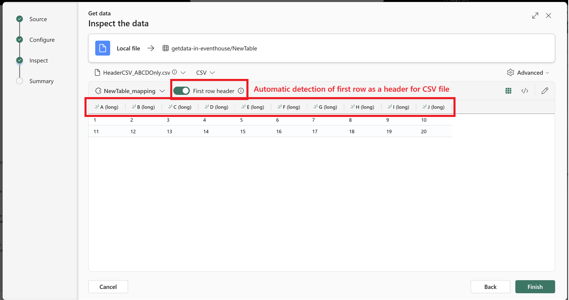
Task: Click the expand dialog arrows icon
Action: pyautogui.click(x=535, y=16)
